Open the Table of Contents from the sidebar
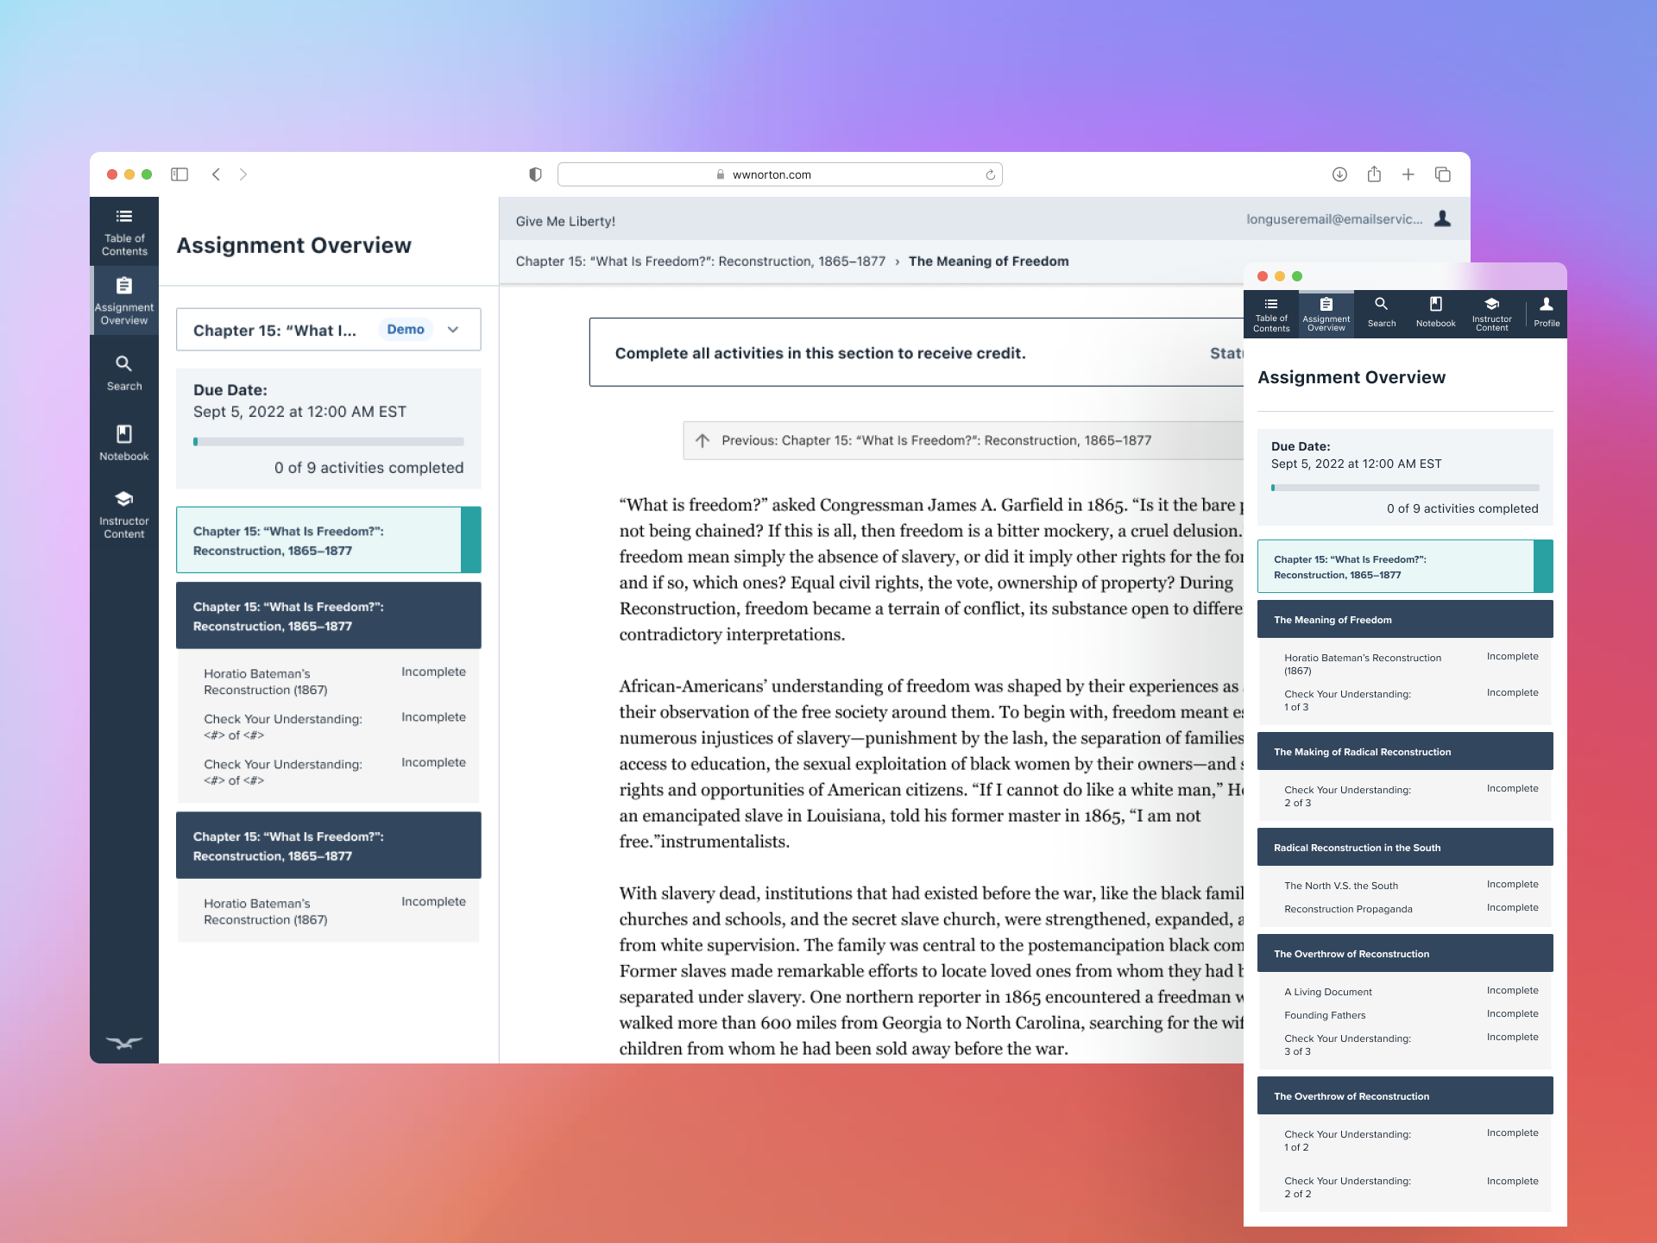Image resolution: width=1657 pixels, height=1243 pixels. [x=123, y=231]
